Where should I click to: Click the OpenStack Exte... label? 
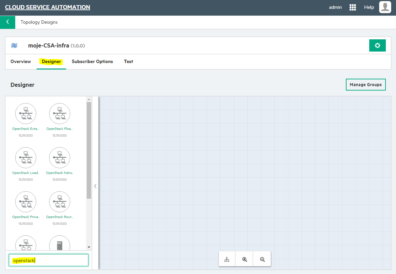26,129
